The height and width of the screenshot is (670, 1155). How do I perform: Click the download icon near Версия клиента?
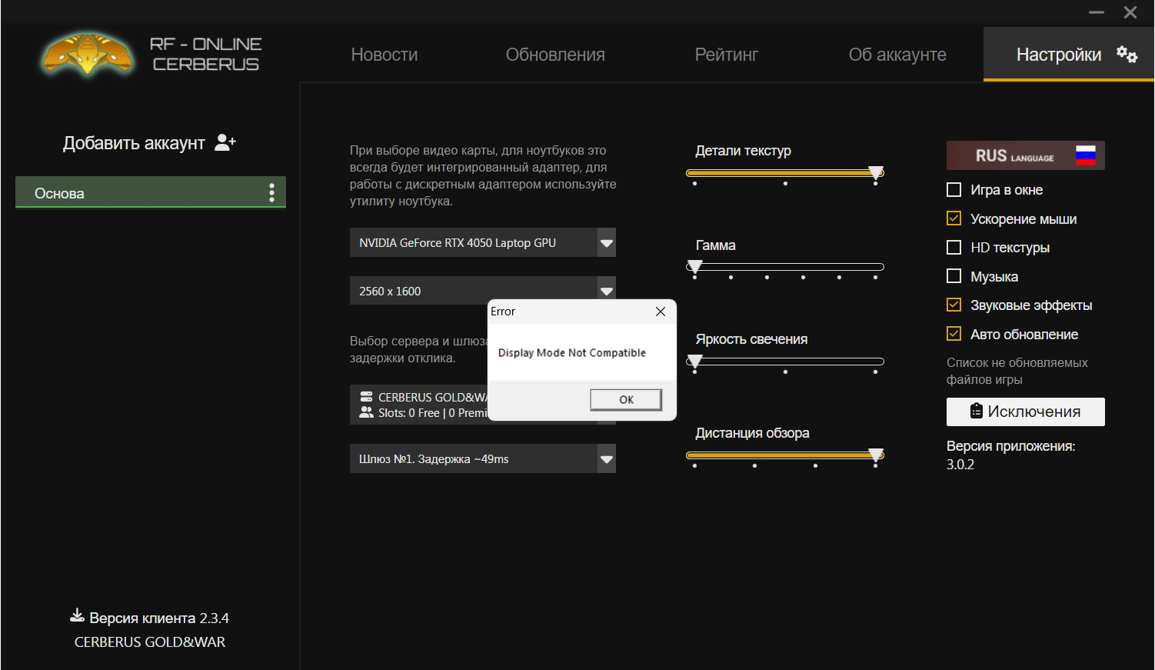click(77, 615)
